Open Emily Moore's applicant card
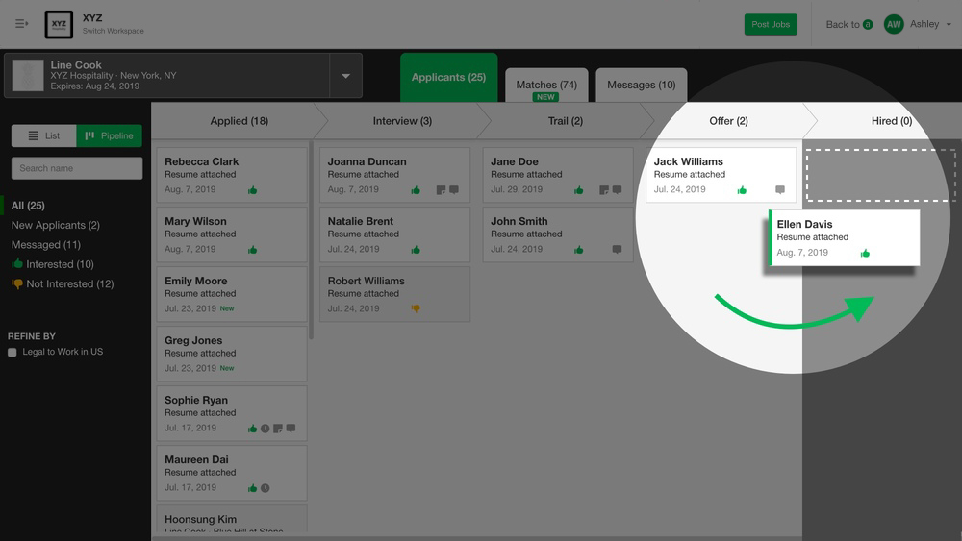The height and width of the screenshot is (541, 962). [232, 294]
